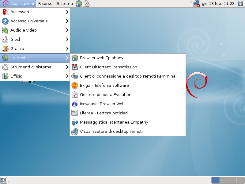Expand the Giochi submenu arrow
Image resolution: width=245 pixels, height=184 pixels.
[x=67, y=39]
